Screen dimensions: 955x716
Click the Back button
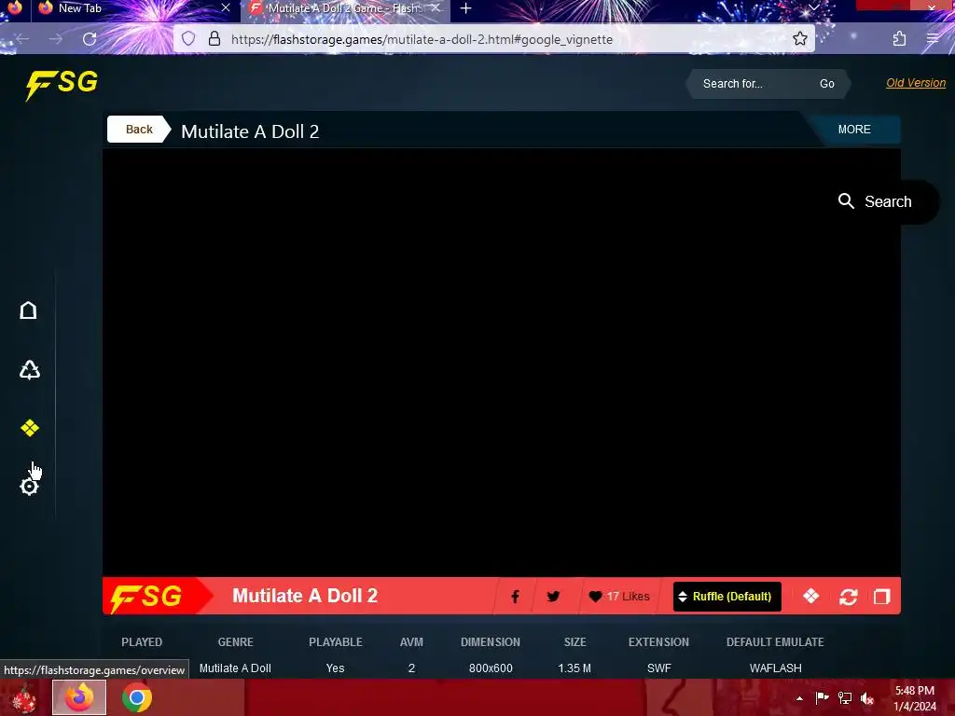tap(139, 129)
